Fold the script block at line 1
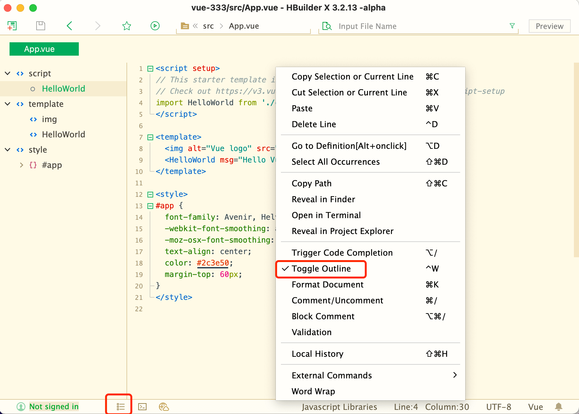Viewport: 579px width, 414px height. 150,69
